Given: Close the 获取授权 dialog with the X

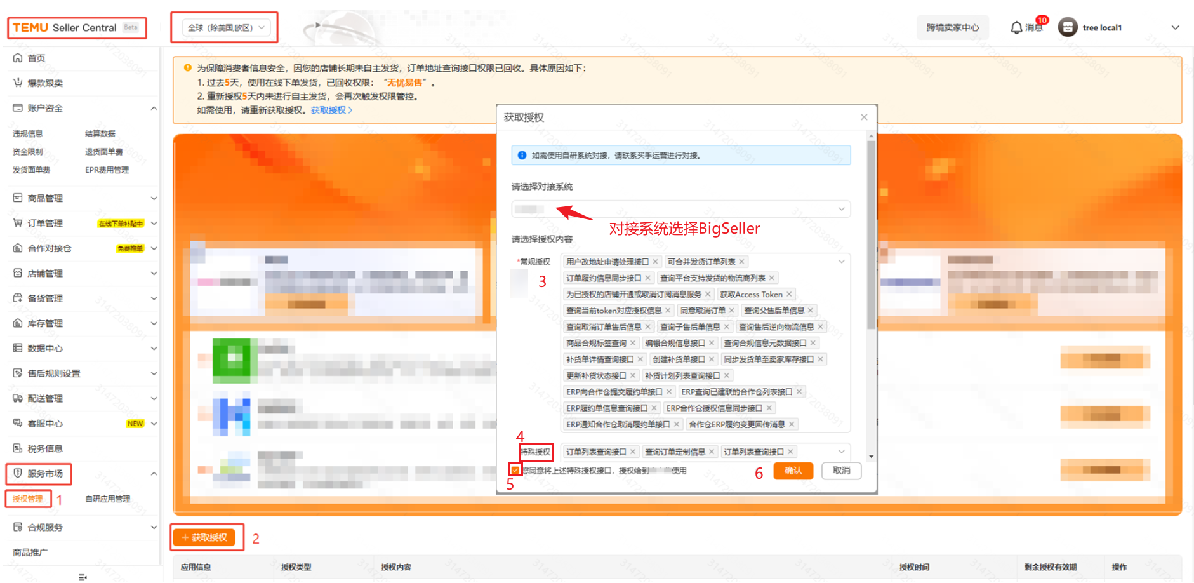Looking at the screenshot, I should click(x=864, y=117).
